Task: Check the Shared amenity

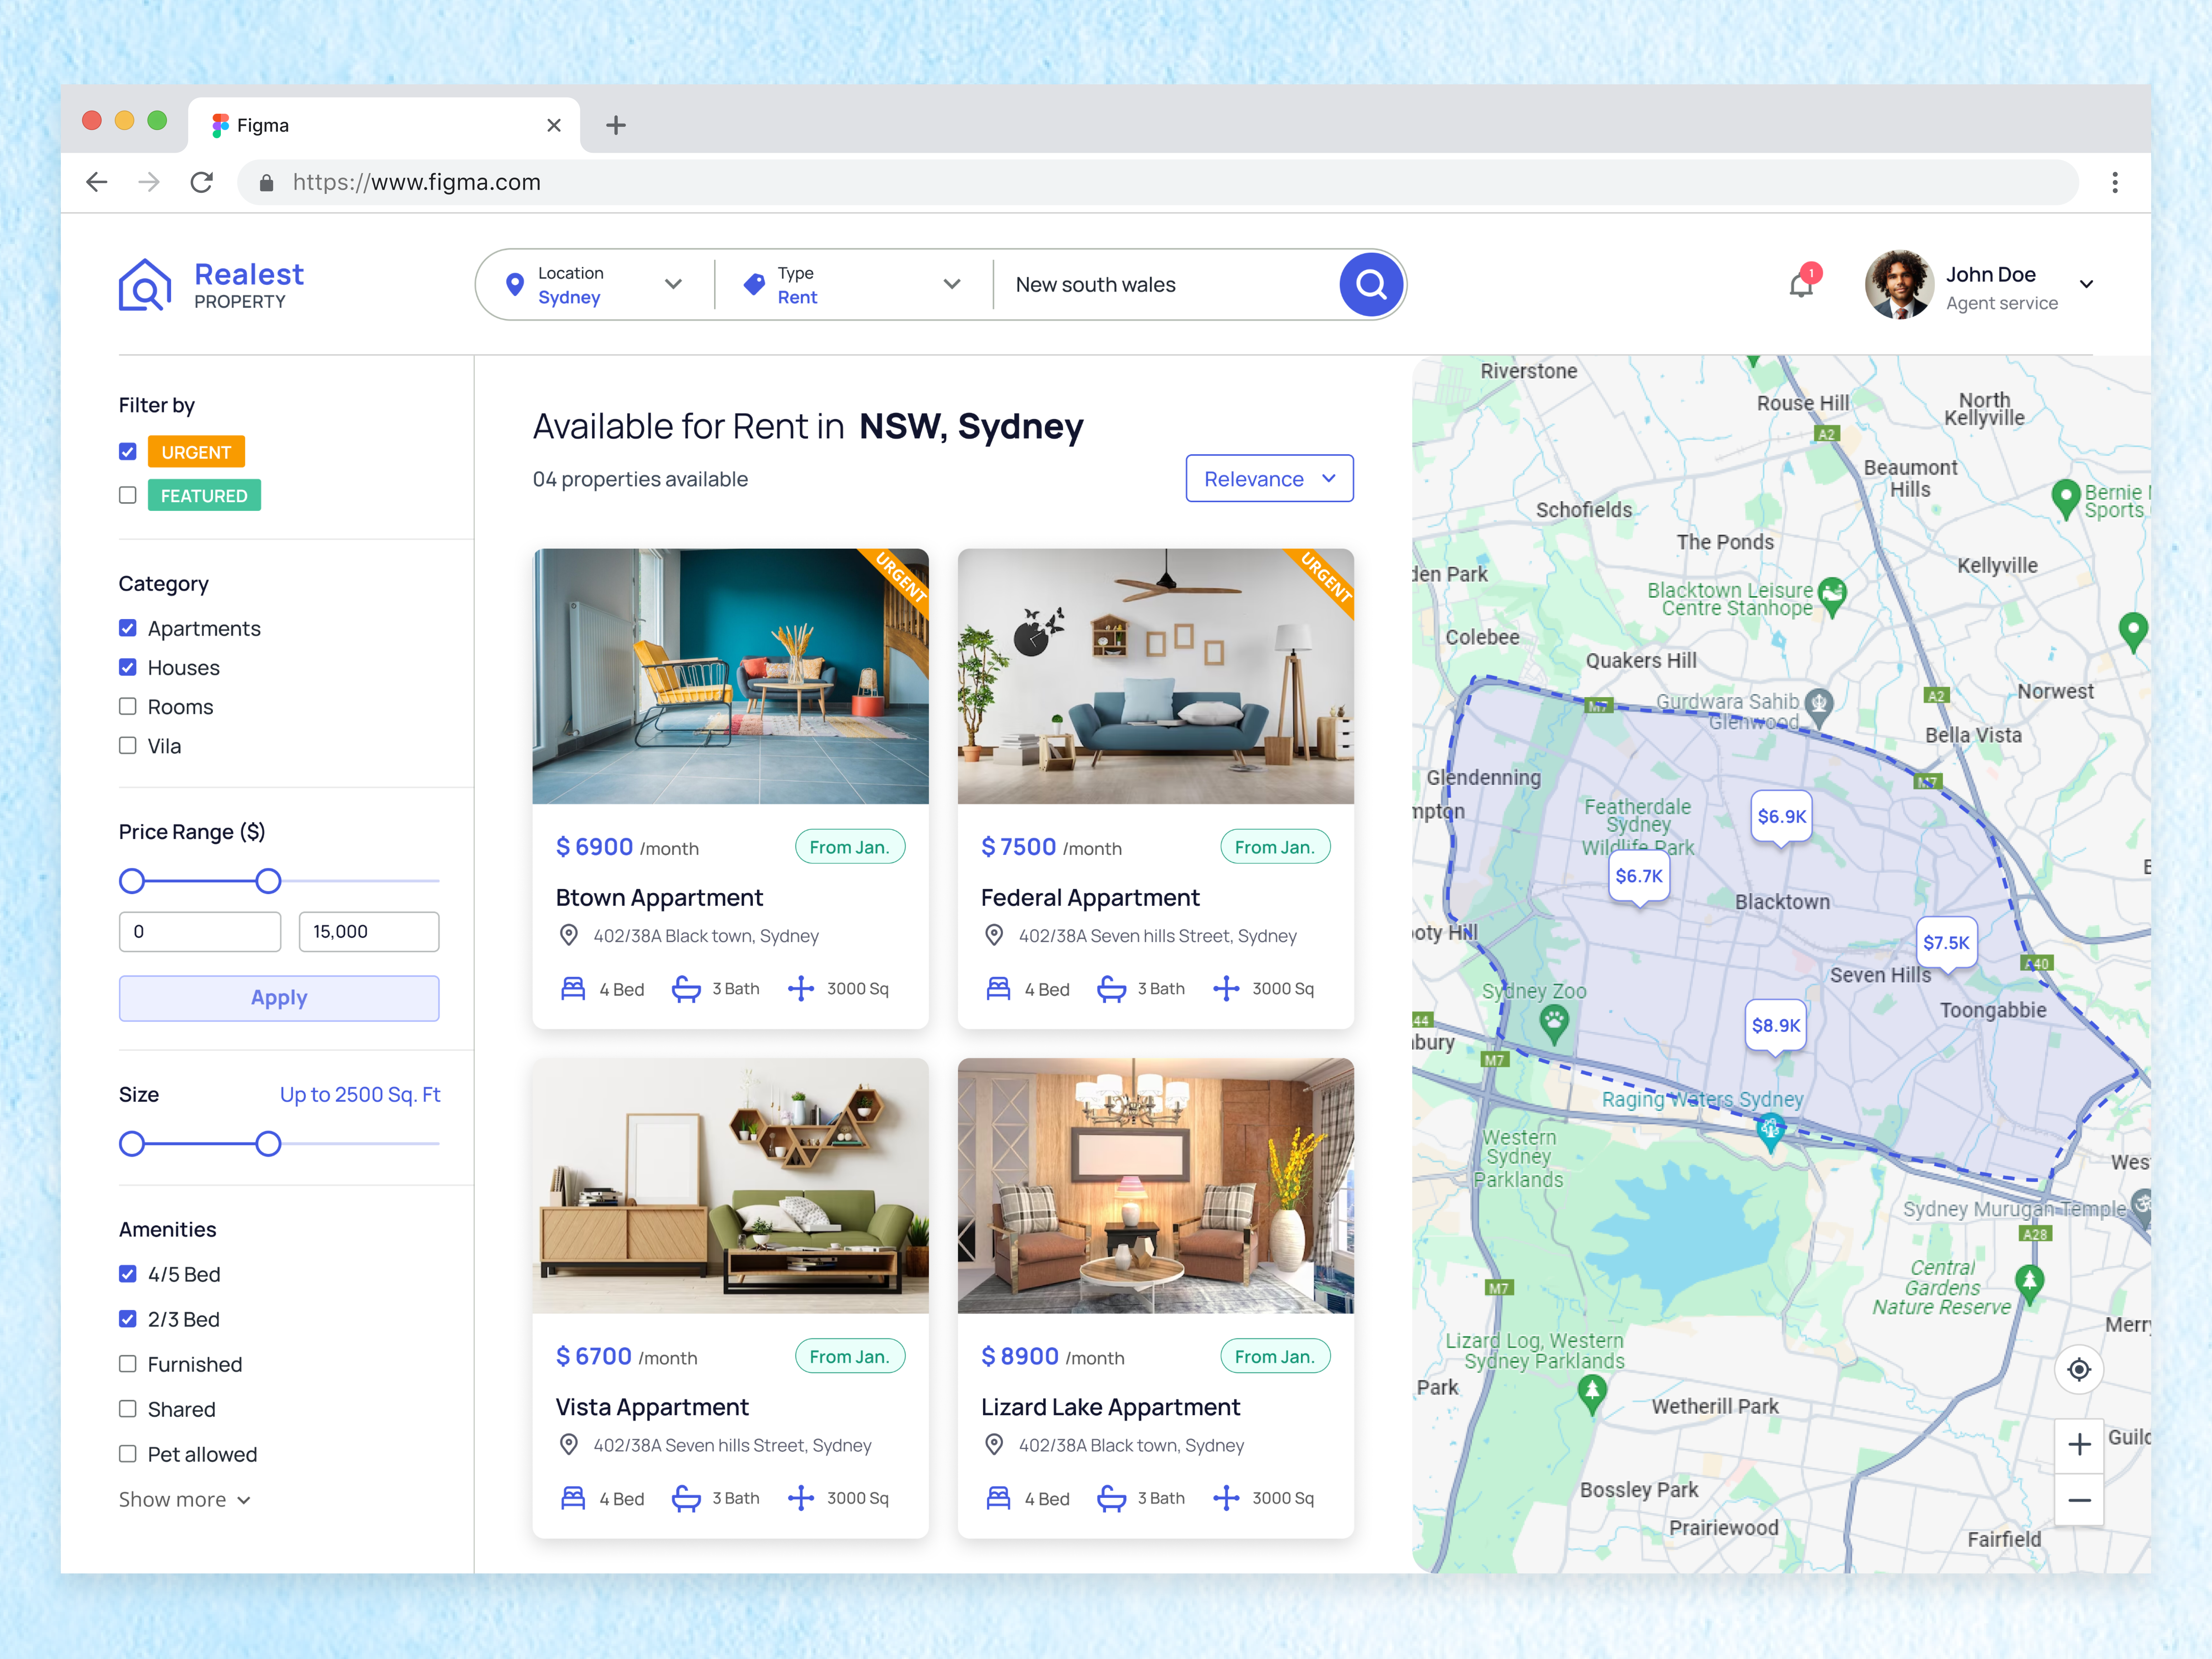Action: click(128, 1409)
